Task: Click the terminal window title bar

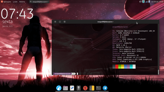Action: tap(105, 22)
